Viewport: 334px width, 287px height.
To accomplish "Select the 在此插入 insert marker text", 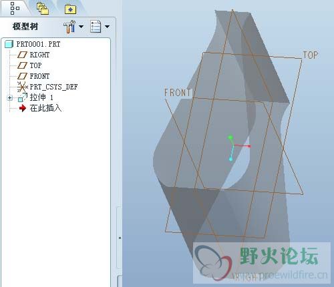I will 45,108.
